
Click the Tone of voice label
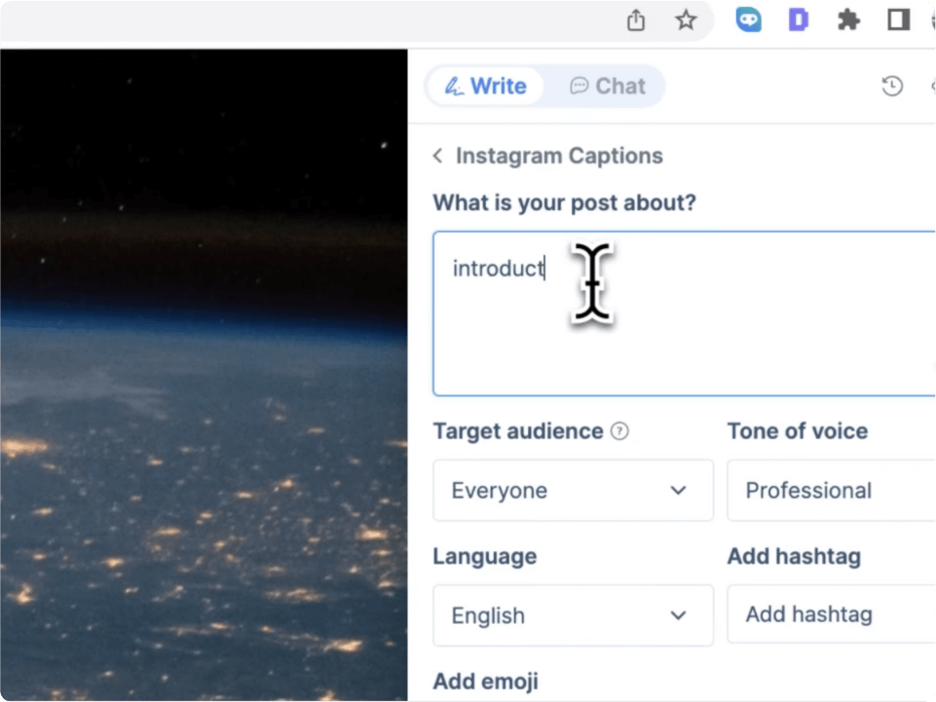[x=797, y=431]
